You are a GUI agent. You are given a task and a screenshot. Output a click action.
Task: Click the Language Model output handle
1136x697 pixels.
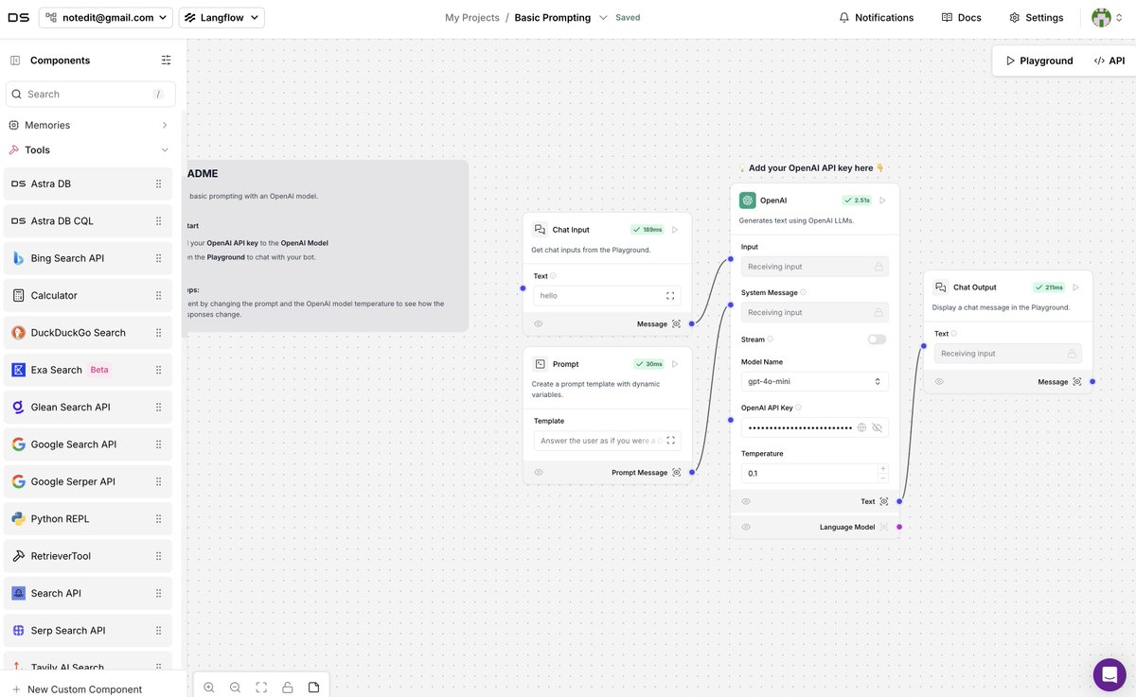(x=899, y=527)
